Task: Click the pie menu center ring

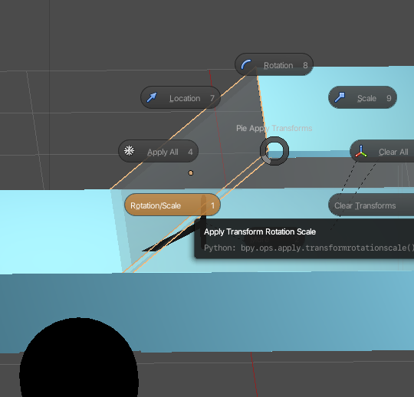Action: [274, 151]
